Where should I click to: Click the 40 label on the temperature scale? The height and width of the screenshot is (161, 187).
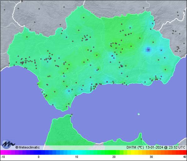click(185, 157)
